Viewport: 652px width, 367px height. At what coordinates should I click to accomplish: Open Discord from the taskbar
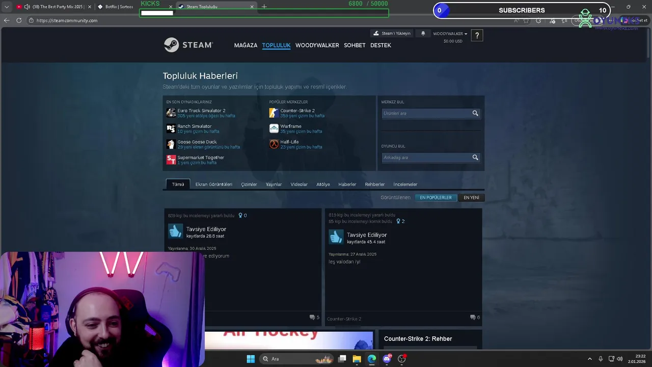(x=387, y=359)
